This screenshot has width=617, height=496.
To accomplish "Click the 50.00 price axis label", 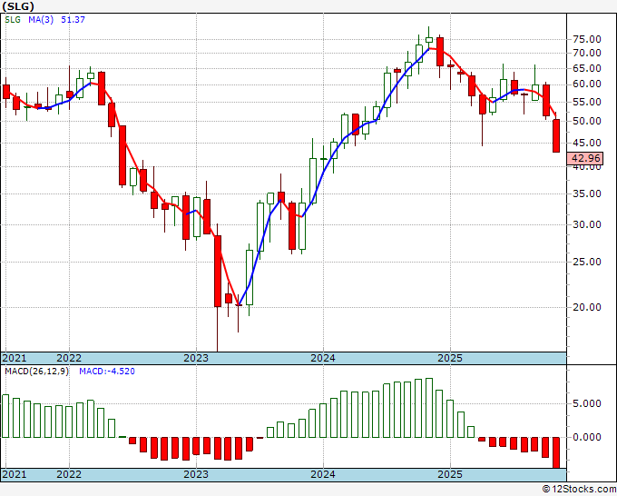I will point(587,122).
